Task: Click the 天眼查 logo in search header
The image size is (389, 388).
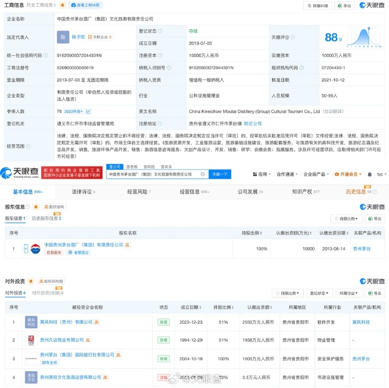Action: click(x=20, y=173)
